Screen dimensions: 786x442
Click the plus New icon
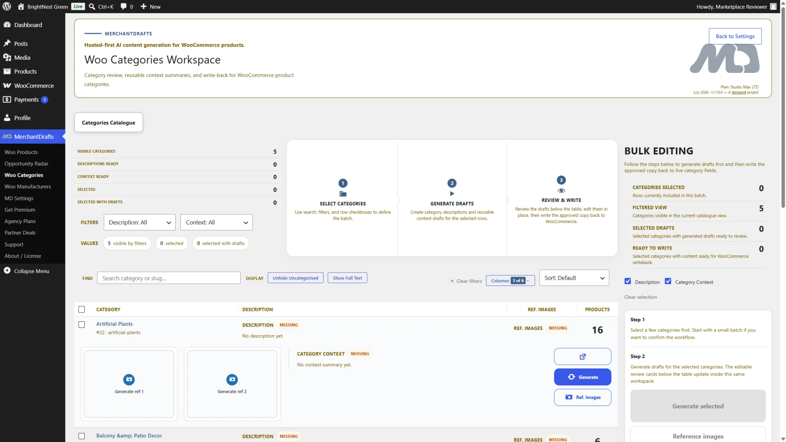144,7
